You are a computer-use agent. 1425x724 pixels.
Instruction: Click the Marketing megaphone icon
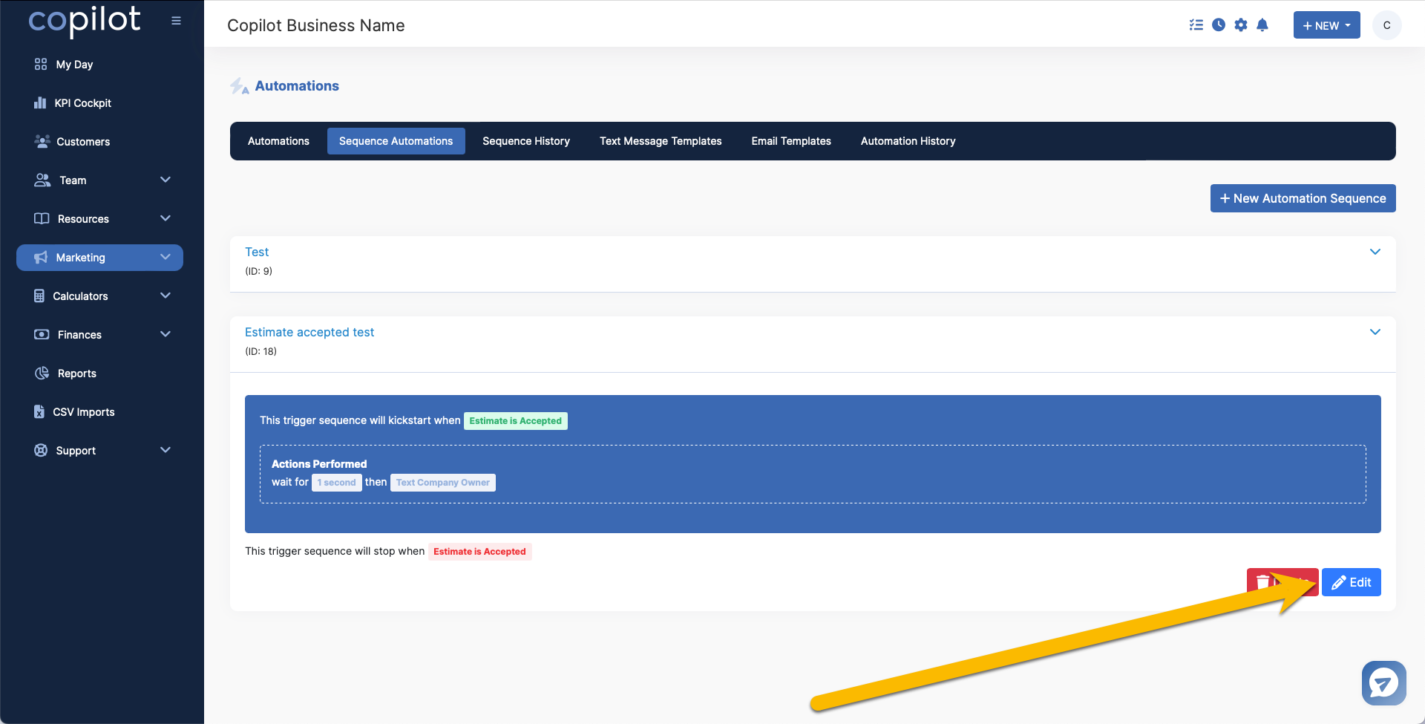click(x=41, y=257)
